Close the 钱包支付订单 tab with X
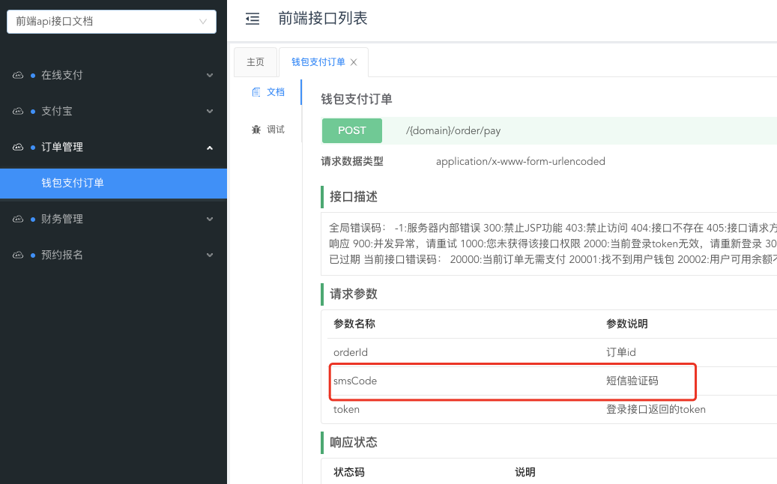Viewport: 777px width, 484px height. tap(354, 62)
